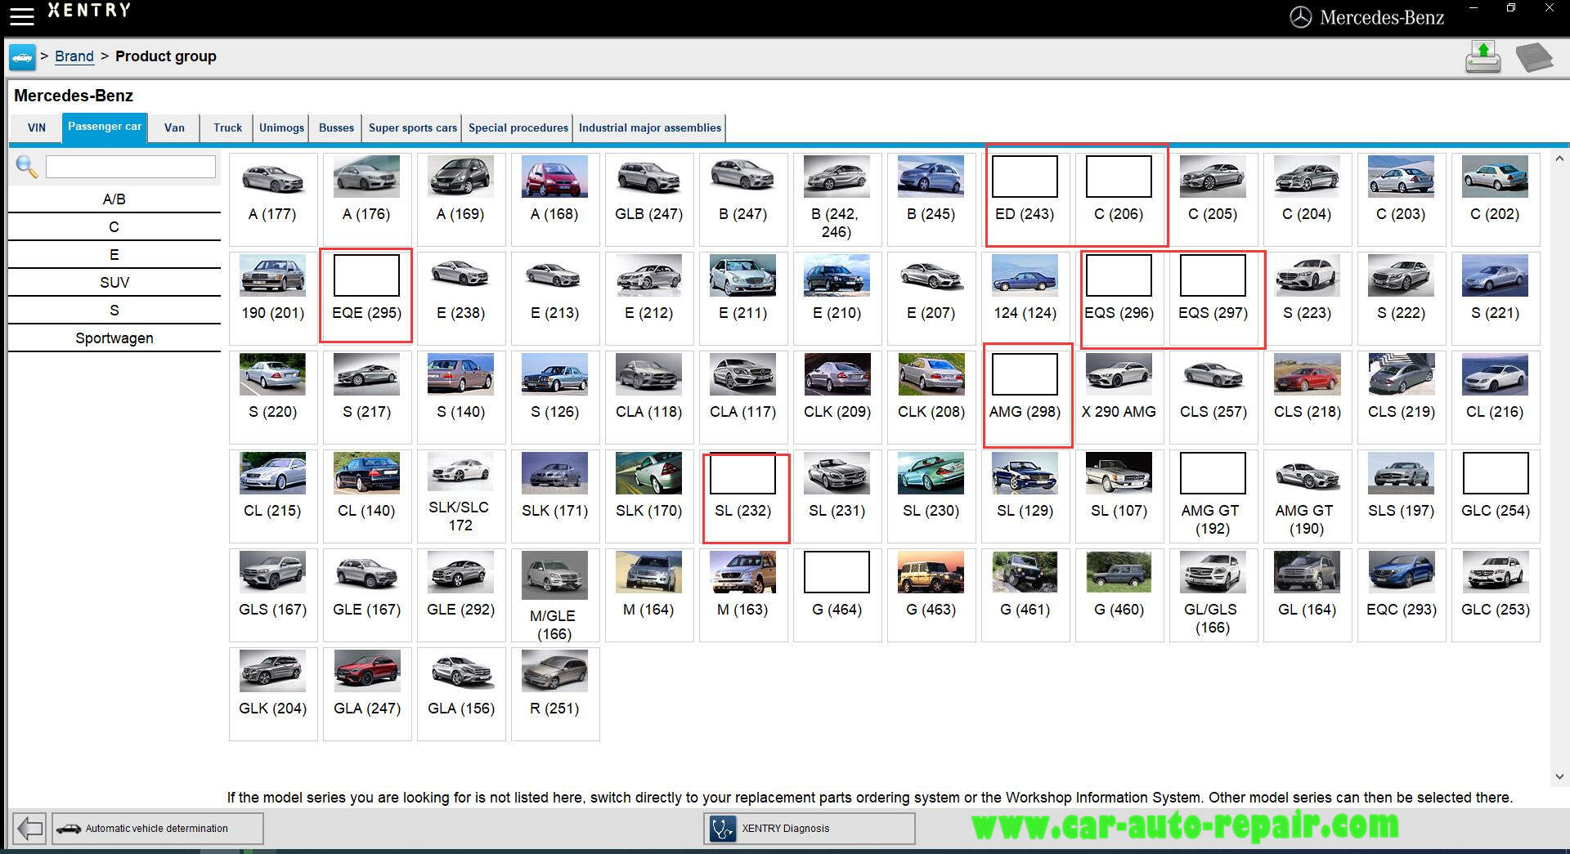1570x854 pixels.
Task: Click the model series search field
Action: point(131,167)
